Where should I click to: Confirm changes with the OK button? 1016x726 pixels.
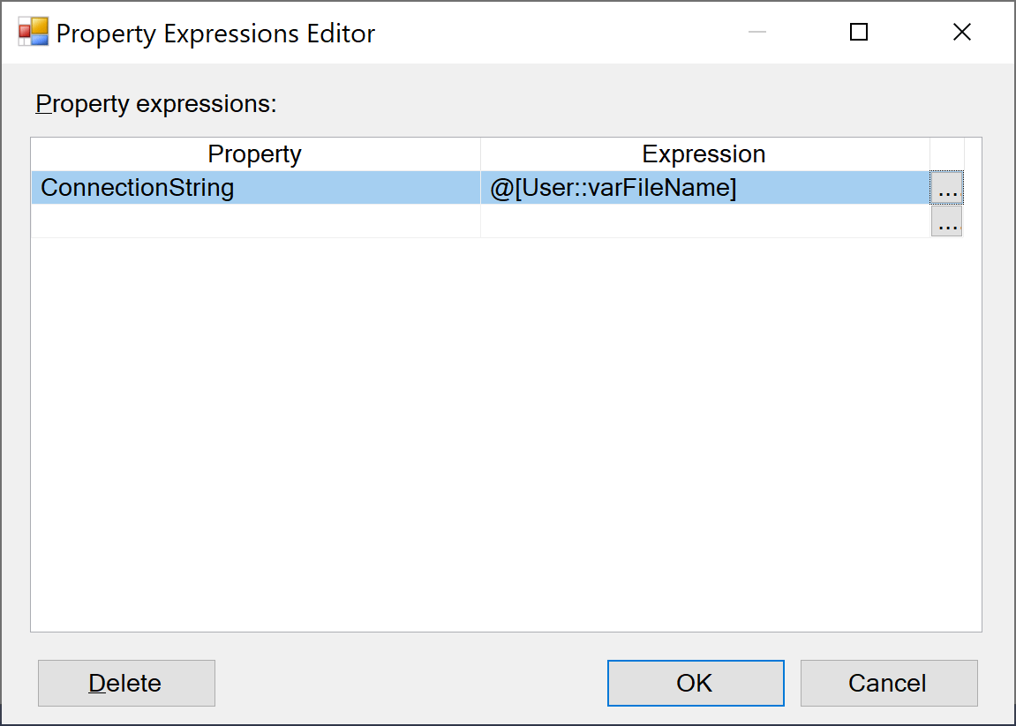coord(695,683)
